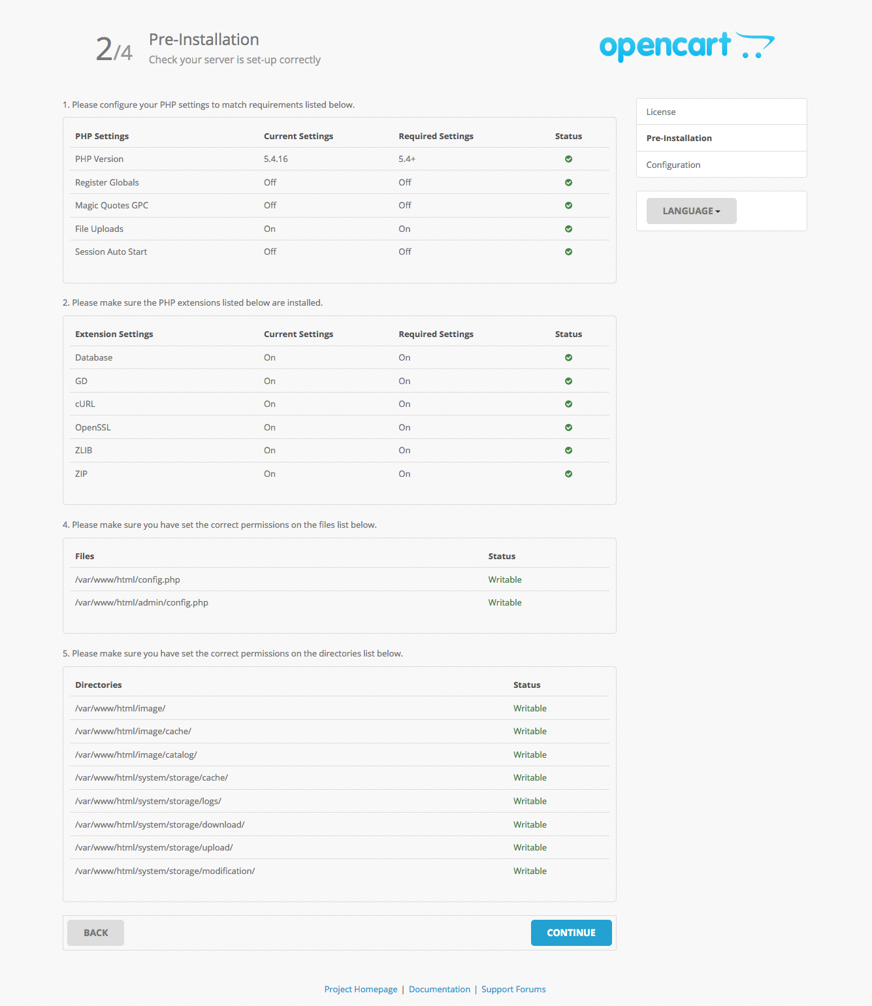This screenshot has height=1006, width=872.
Task: Select the Configuration sidebar item
Action: pyautogui.click(x=721, y=165)
